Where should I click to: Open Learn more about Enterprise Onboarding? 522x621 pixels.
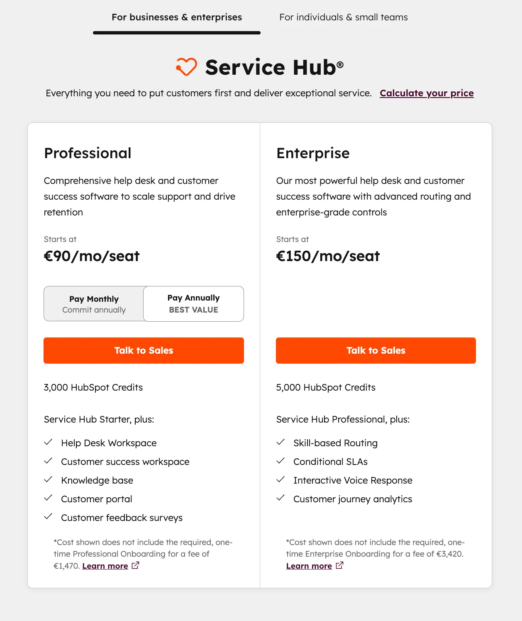tap(309, 565)
